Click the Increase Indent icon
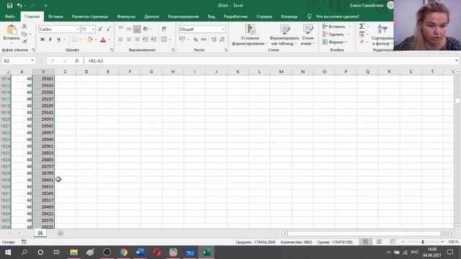 pos(153,40)
